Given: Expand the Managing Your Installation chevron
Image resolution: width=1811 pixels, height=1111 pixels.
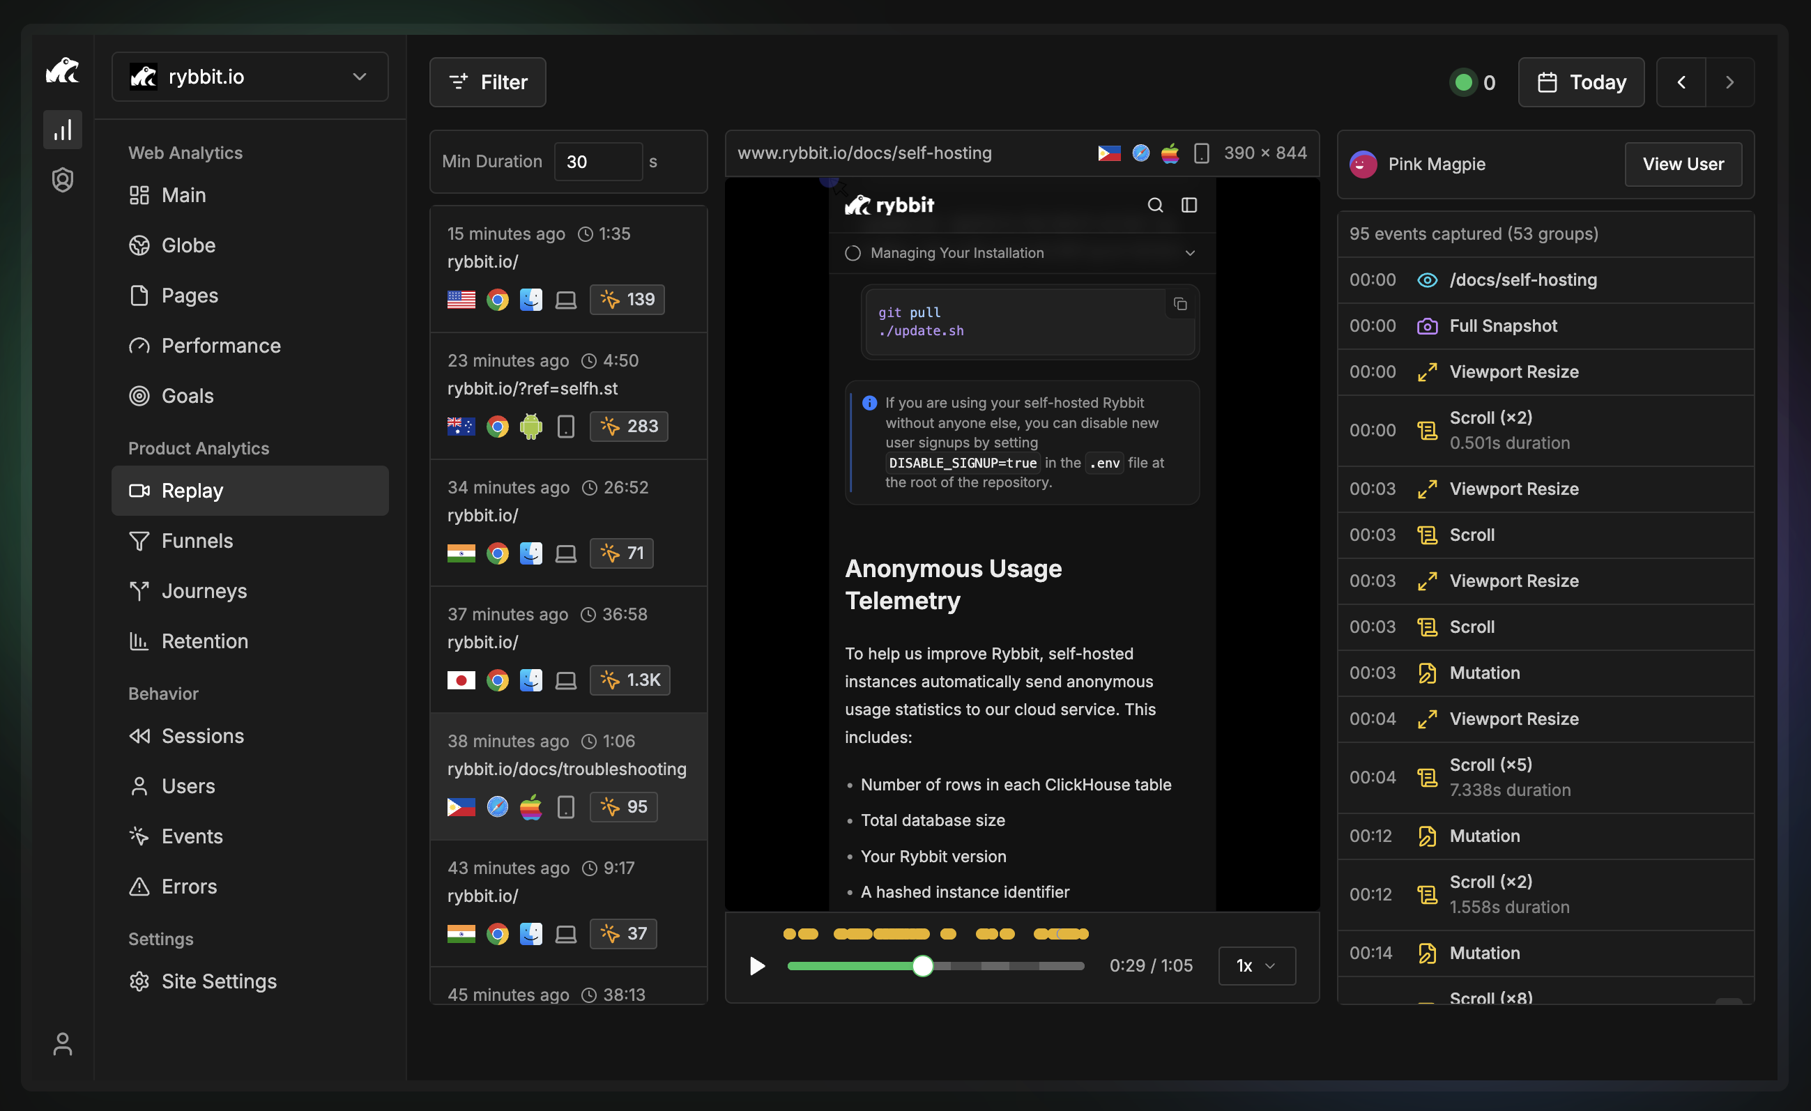Looking at the screenshot, I should point(1190,253).
